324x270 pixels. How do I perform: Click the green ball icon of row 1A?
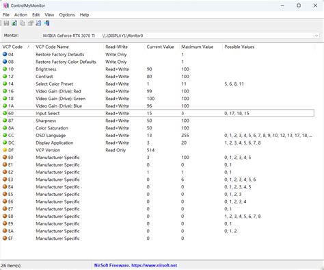[x=5, y=106]
